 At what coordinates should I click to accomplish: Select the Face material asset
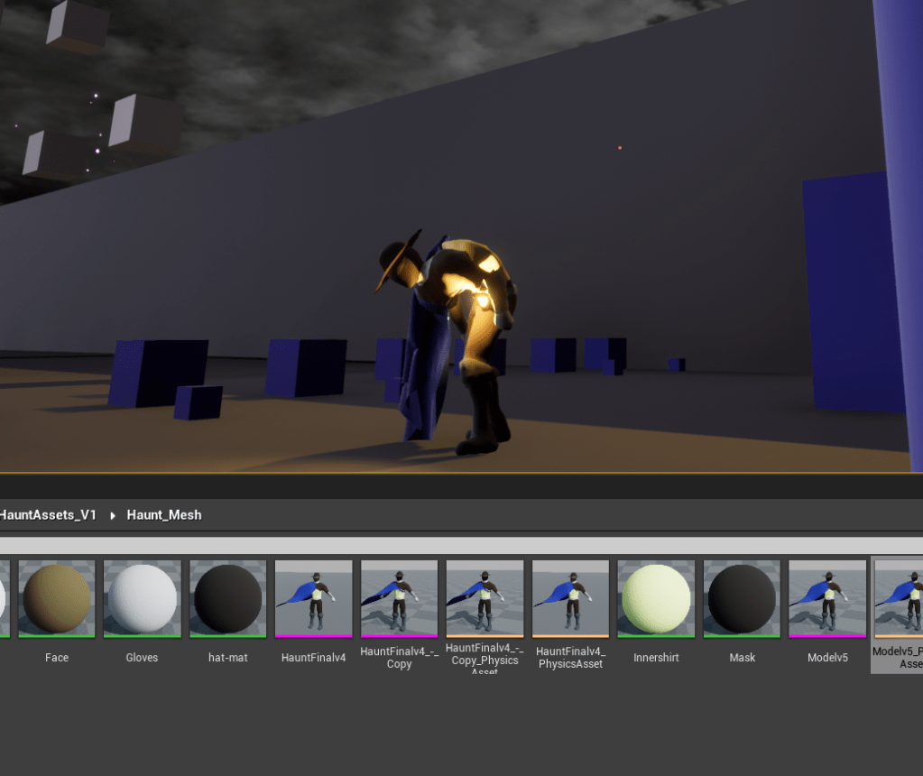click(x=57, y=598)
